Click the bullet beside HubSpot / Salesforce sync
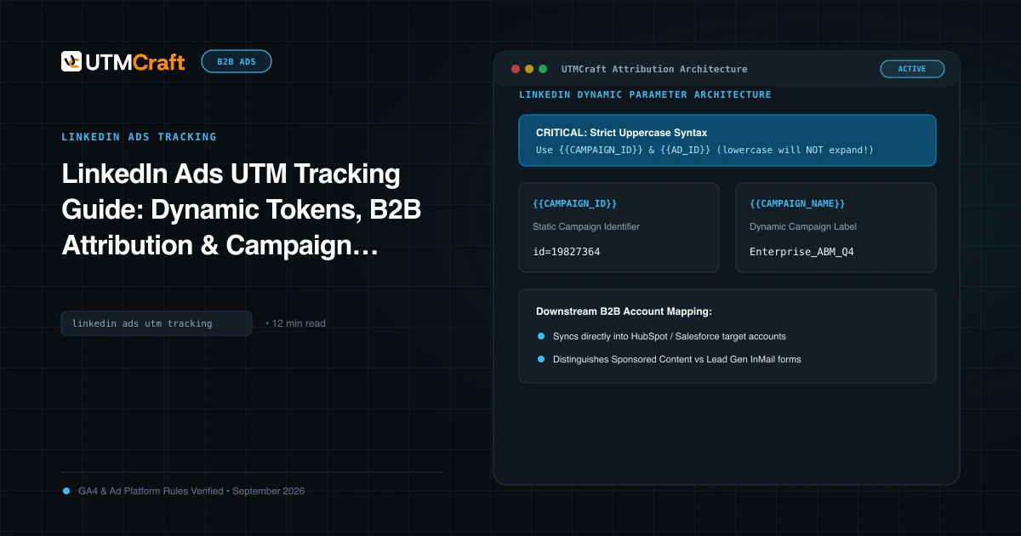1021x536 pixels. coord(541,336)
